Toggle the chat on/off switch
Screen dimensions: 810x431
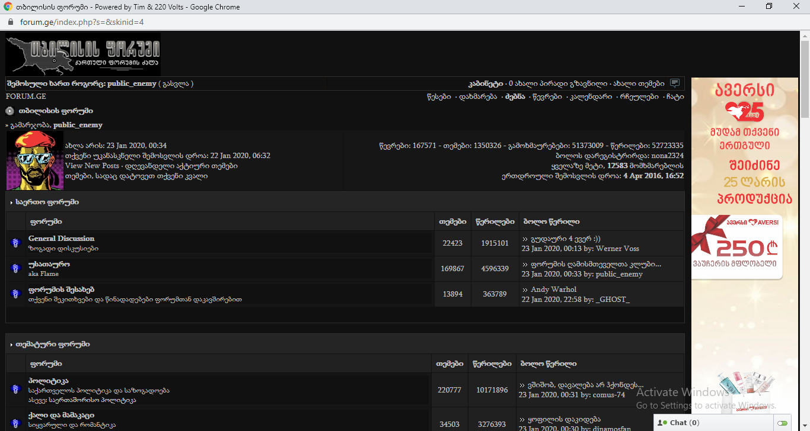[783, 423]
